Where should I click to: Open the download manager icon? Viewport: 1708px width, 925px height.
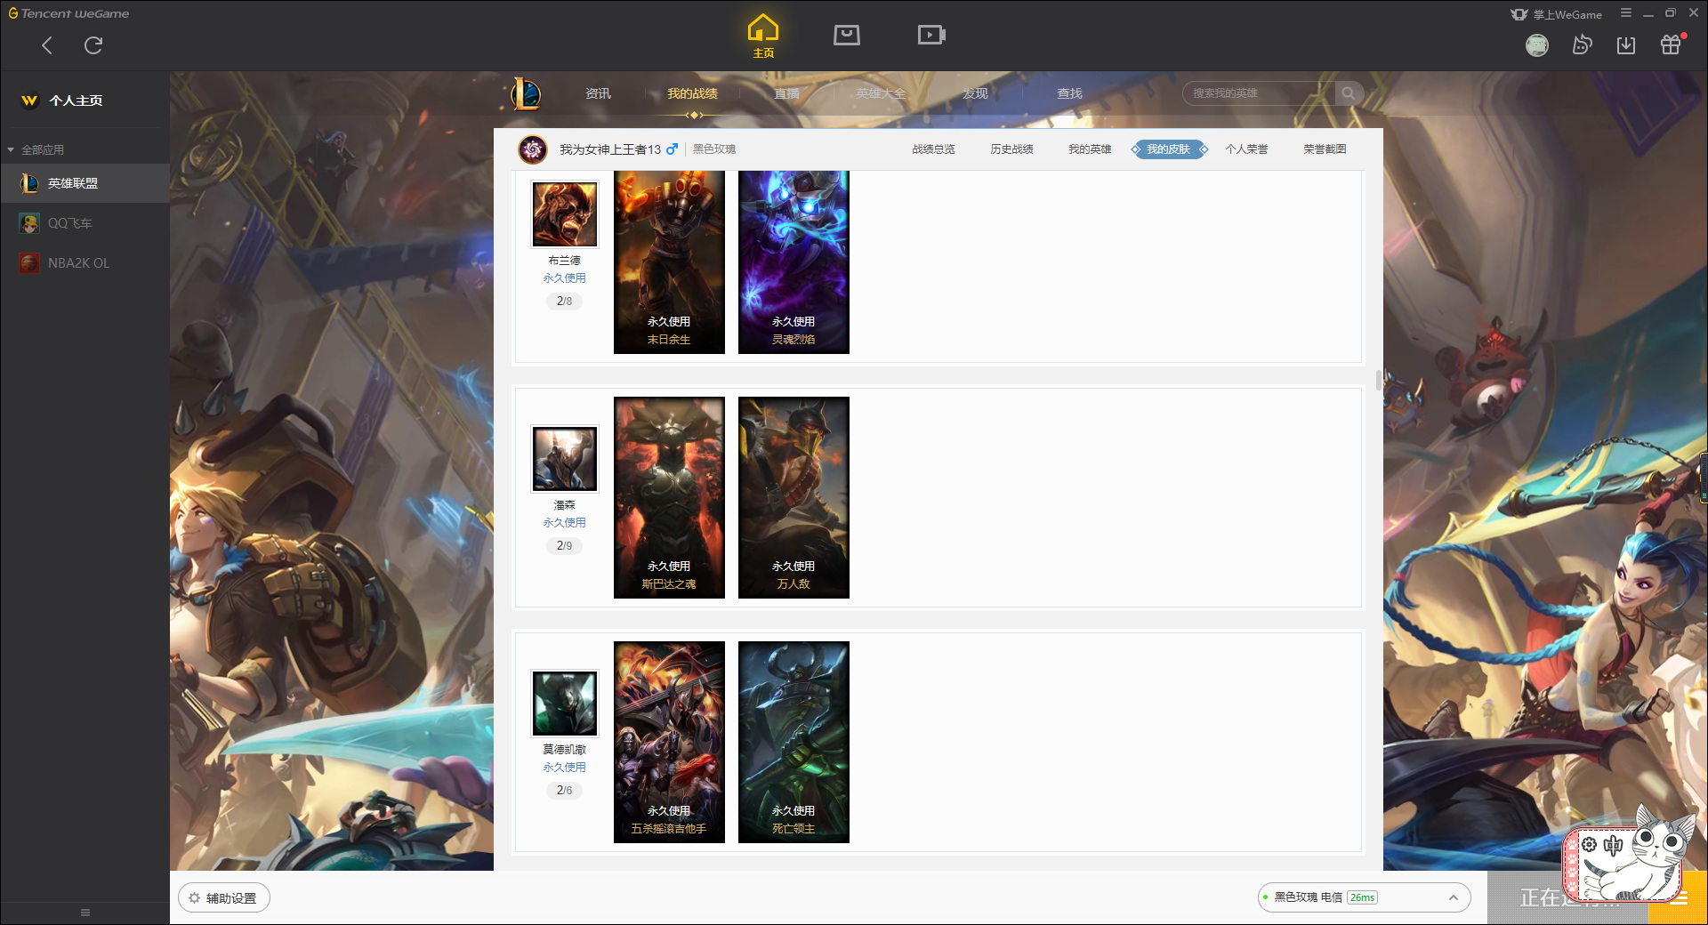coord(1626,45)
